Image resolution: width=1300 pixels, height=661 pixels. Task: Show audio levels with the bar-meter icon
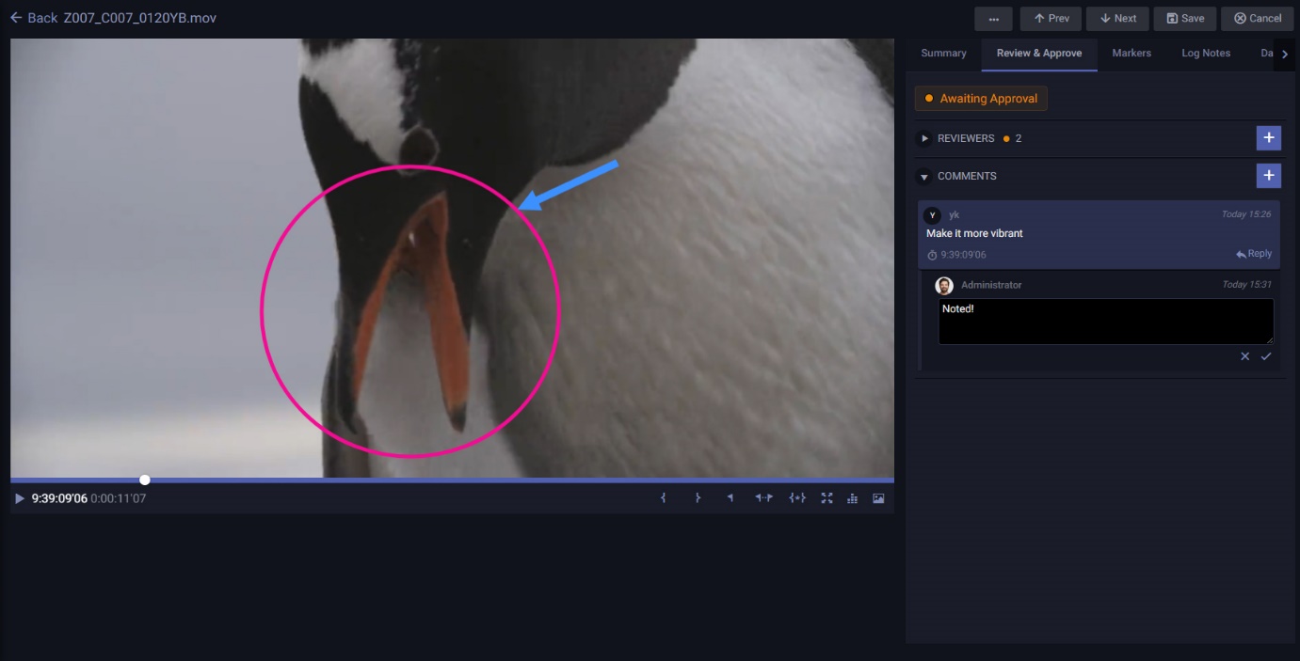[x=852, y=498]
